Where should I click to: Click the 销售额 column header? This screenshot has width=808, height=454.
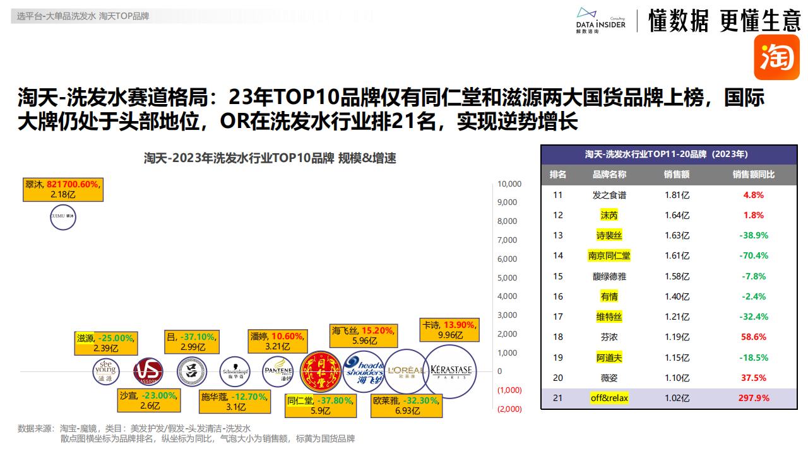click(677, 175)
